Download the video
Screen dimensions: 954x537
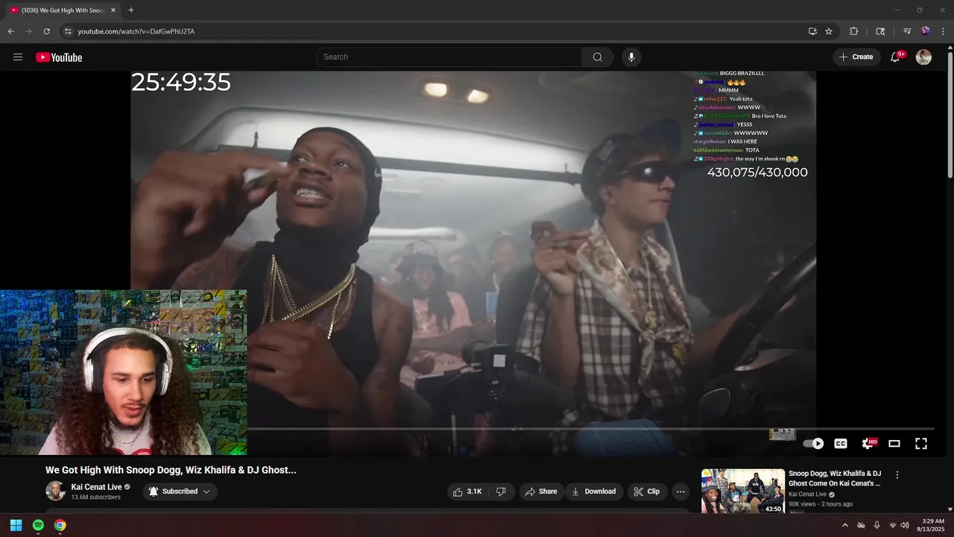point(594,492)
